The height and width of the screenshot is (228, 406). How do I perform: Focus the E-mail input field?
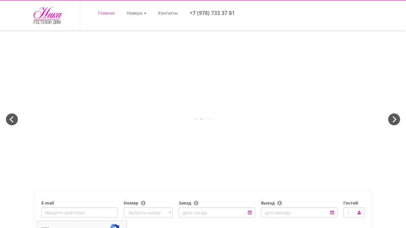[x=79, y=213]
